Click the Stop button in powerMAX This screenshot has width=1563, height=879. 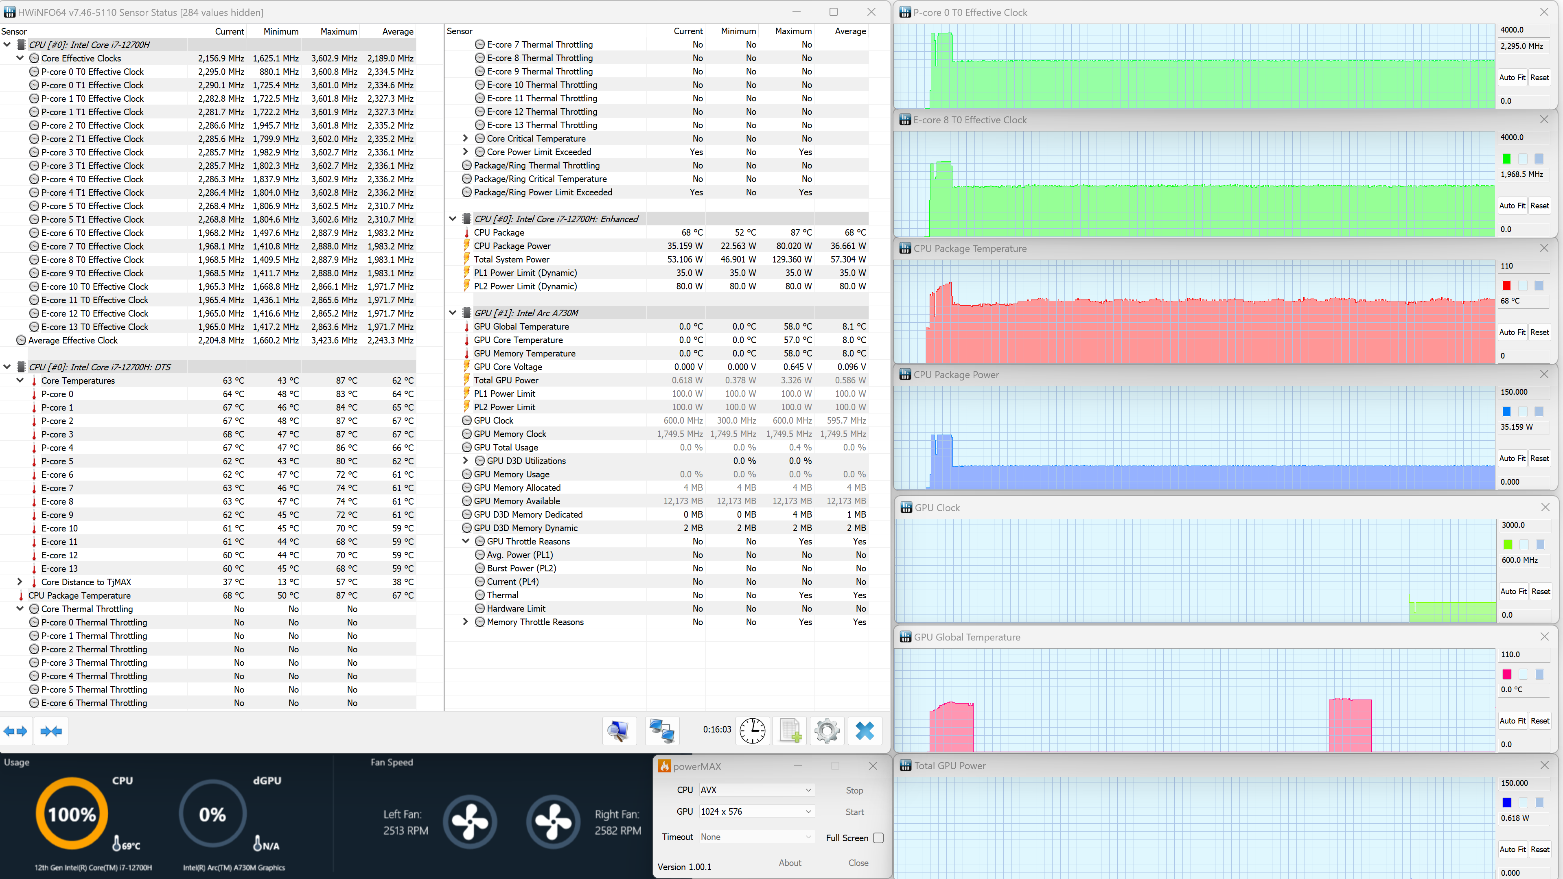[854, 790]
